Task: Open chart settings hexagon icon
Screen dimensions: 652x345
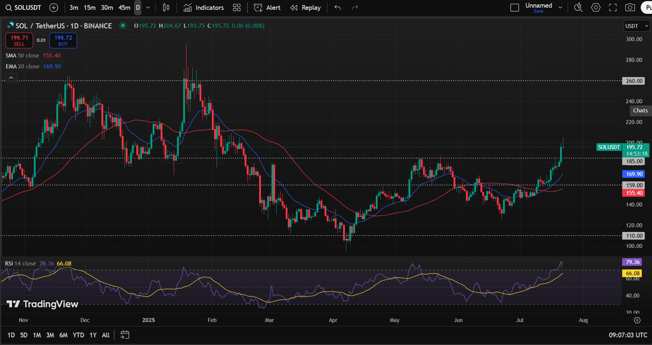Action: [596, 7]
